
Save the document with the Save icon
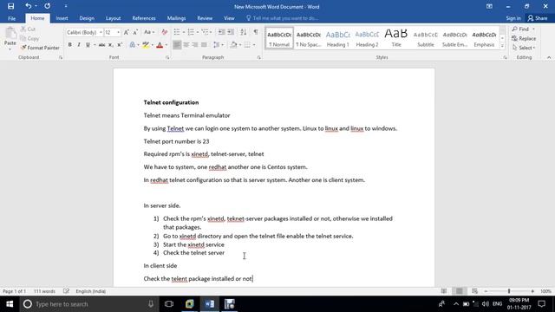[10, 6]
